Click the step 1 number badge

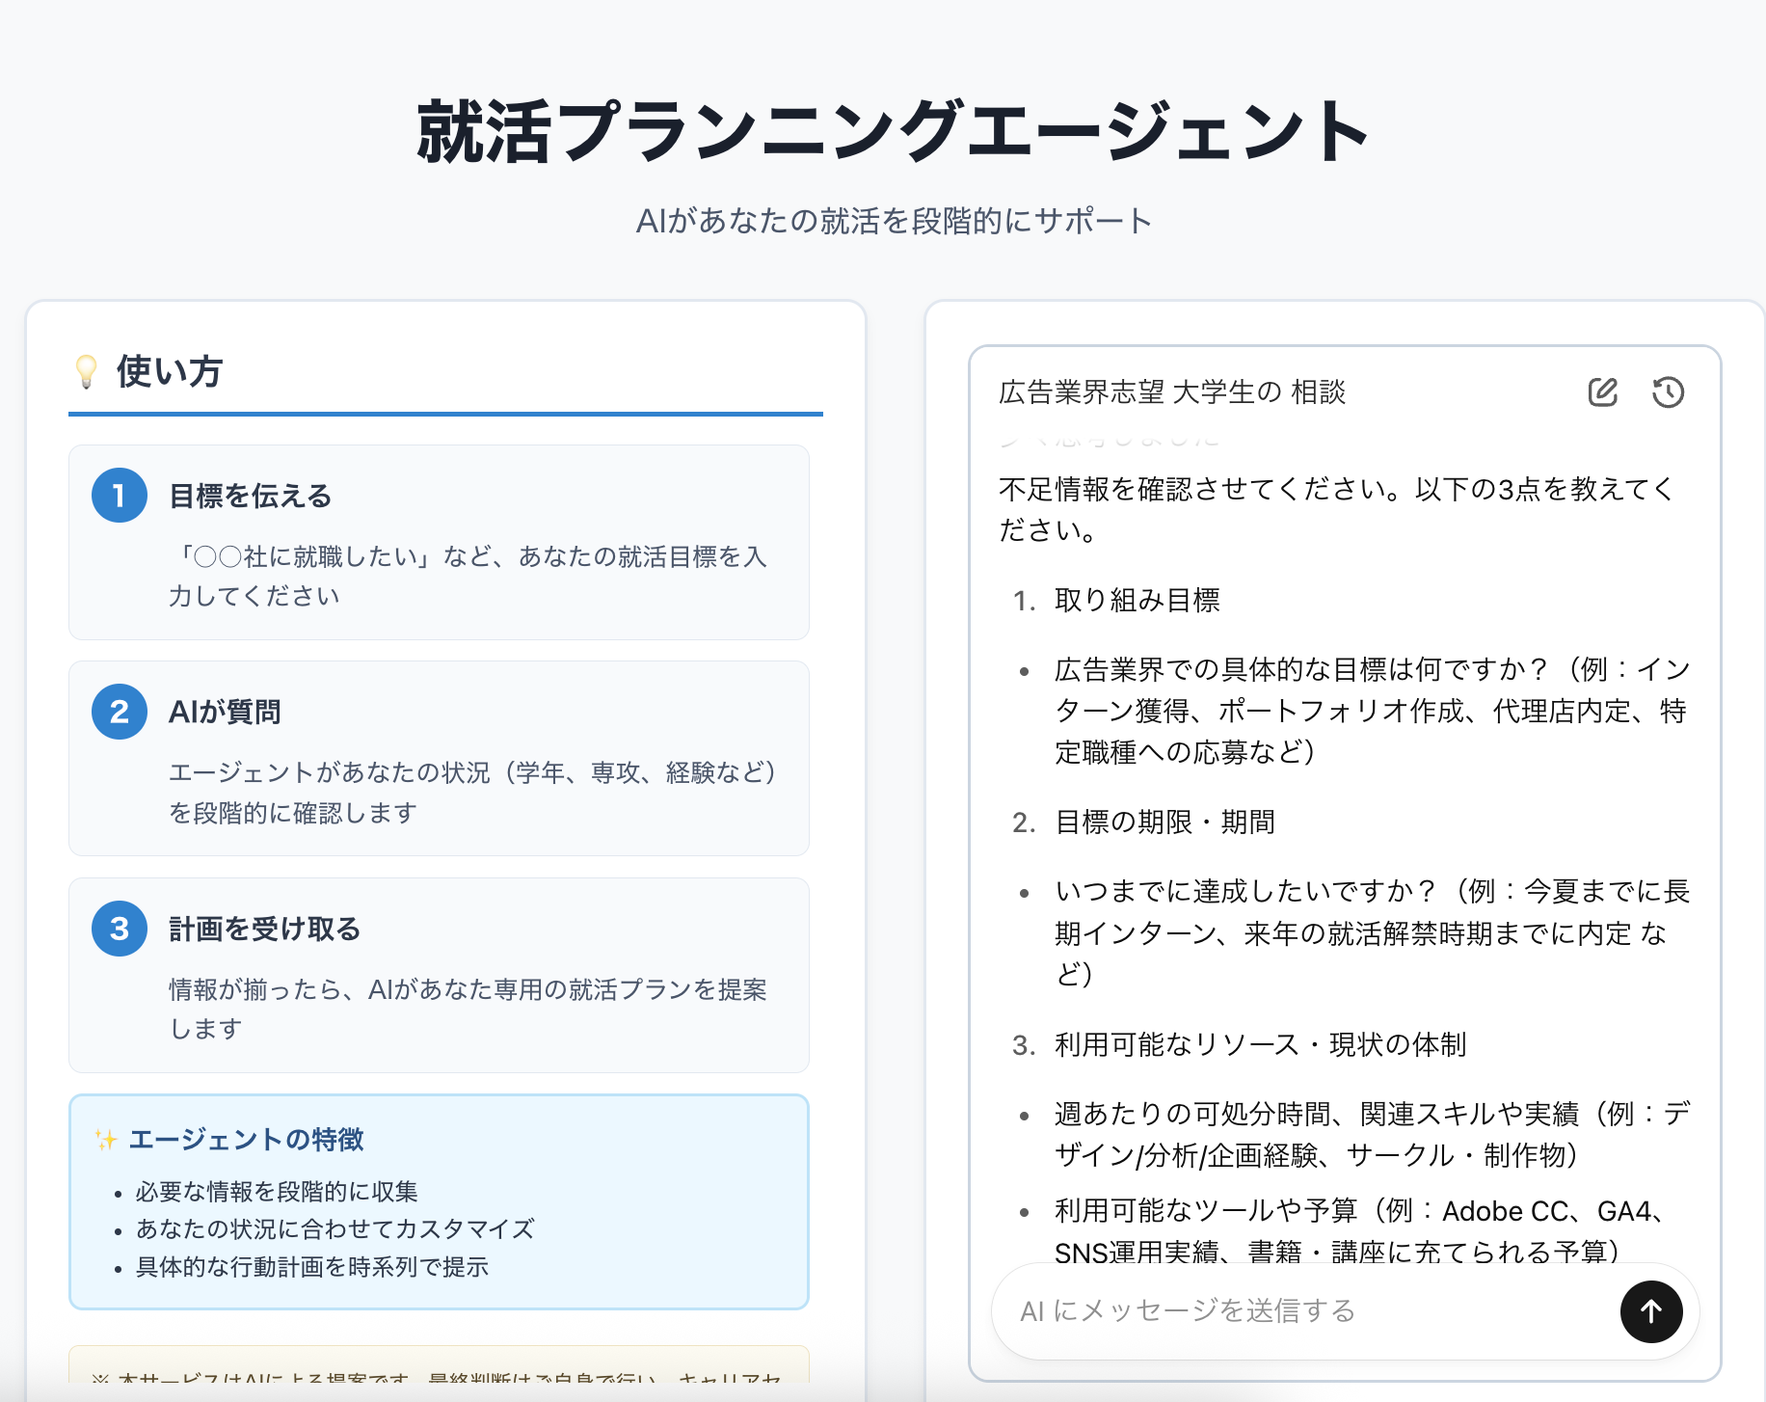coord(120,496)
